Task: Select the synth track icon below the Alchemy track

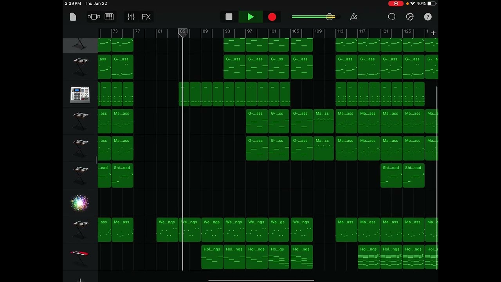Action: click(80, 230)
